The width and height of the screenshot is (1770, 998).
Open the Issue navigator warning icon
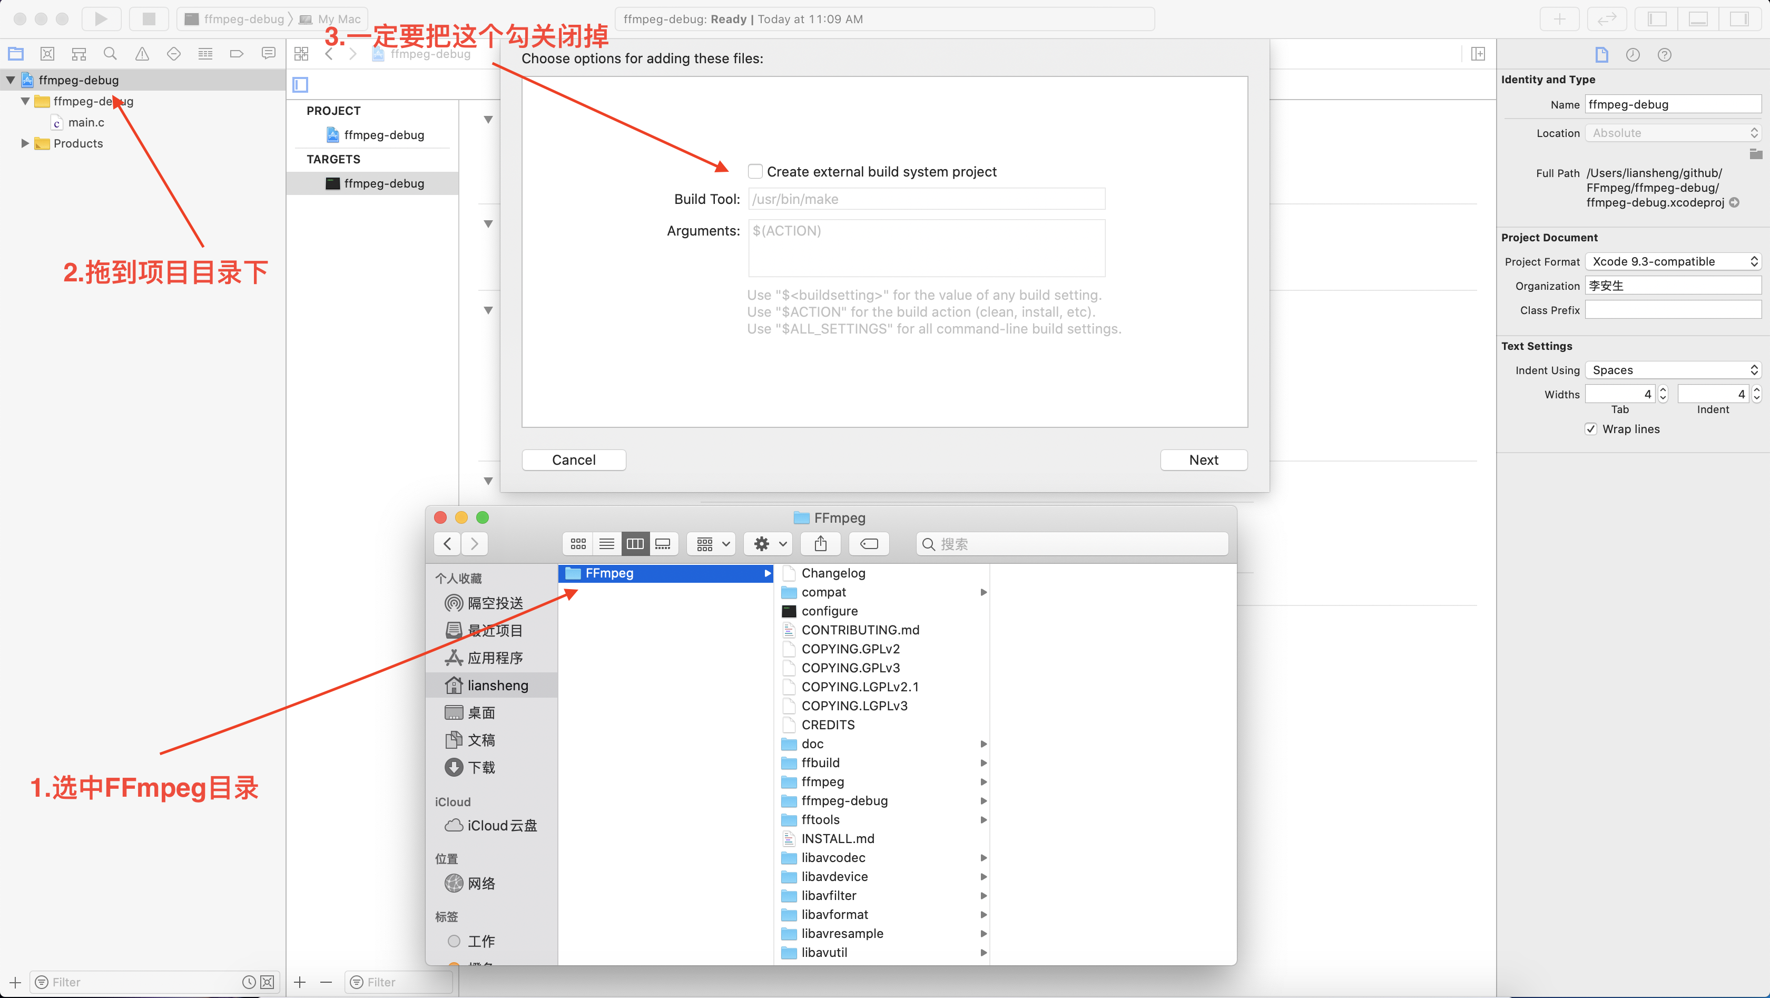pos(142,54)
